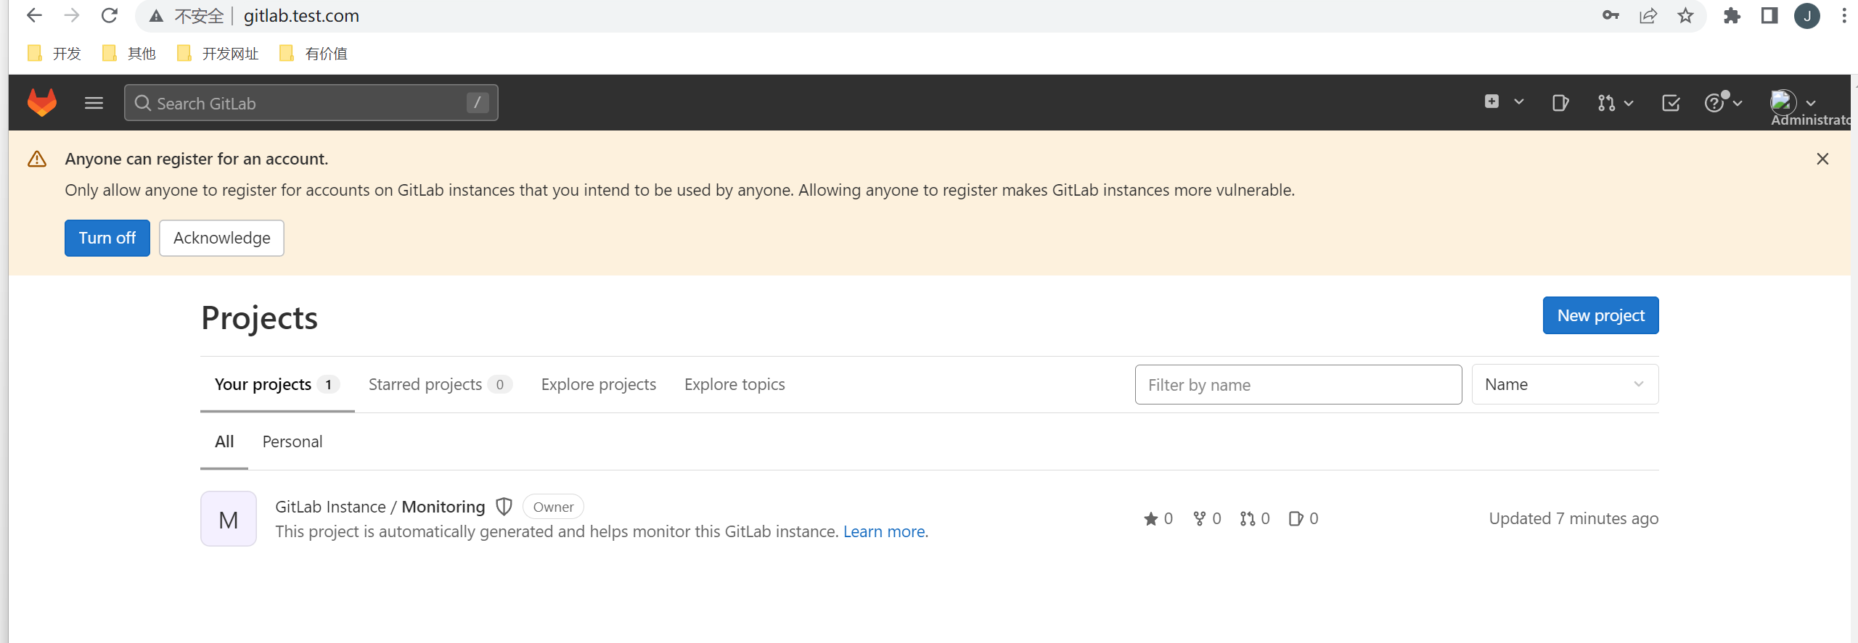The height and width of the screenshot is (643, 1858).
Task: Switch to Starred projects tab
Action: click(440, 384)
